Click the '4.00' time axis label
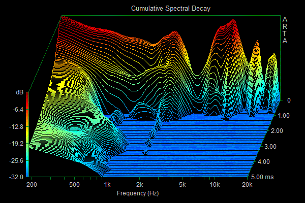Screen dimensions: 305x203 point(264,162)
